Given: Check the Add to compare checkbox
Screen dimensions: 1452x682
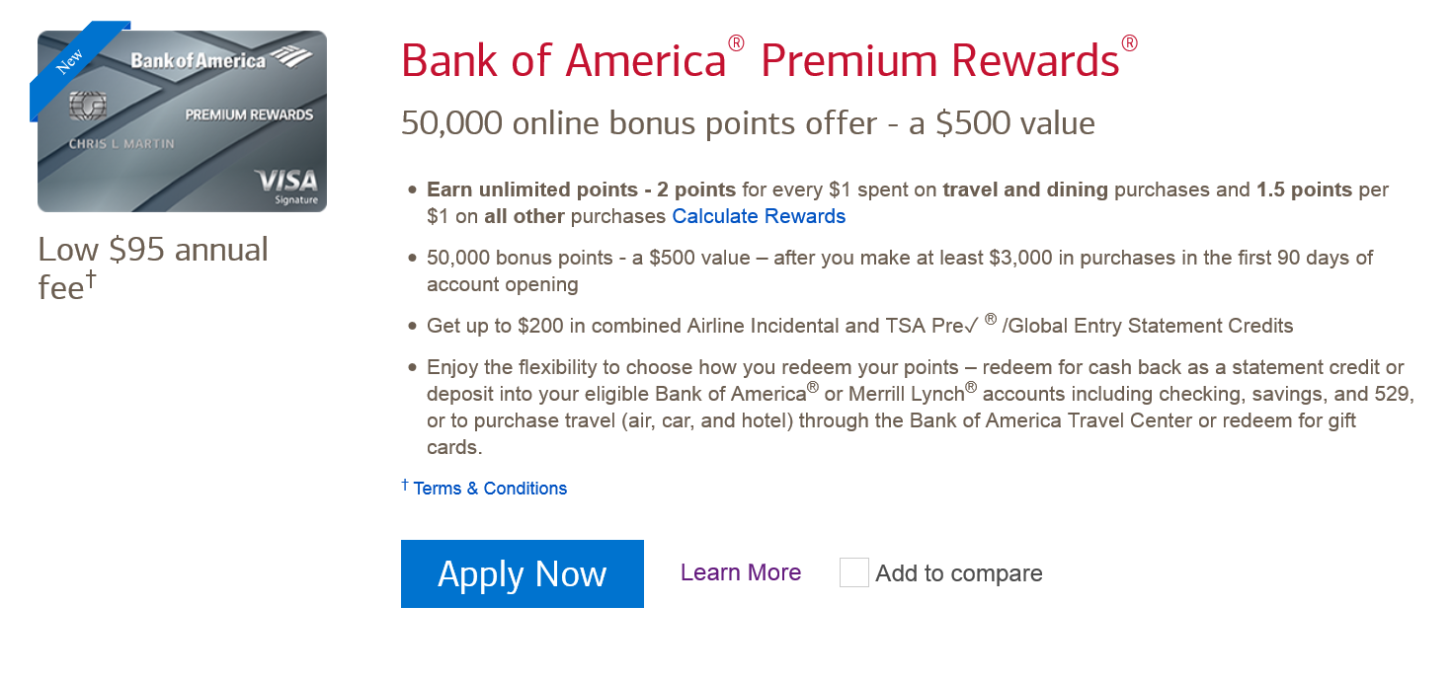Looking at the screenshot, I should 854,572.
